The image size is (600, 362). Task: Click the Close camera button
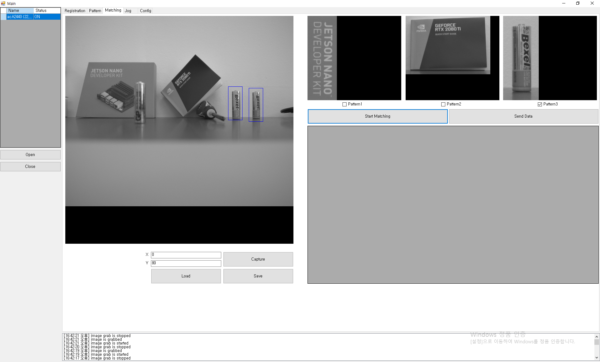(x=30, y=167)
